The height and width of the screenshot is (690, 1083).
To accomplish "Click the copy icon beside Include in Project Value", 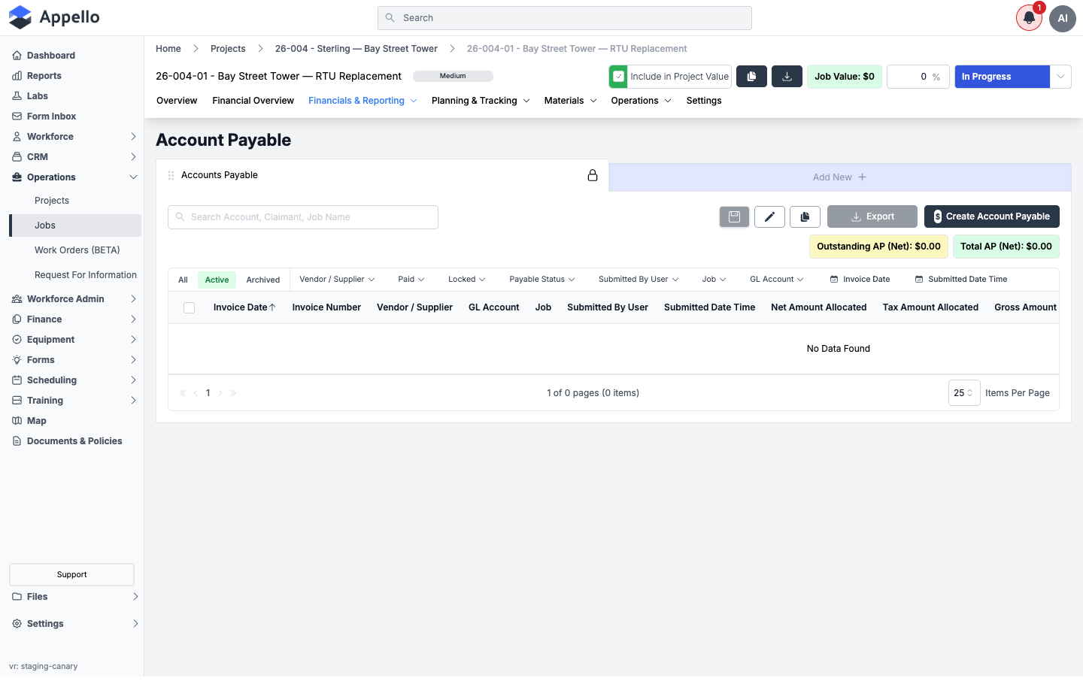I will click(751, 77).
